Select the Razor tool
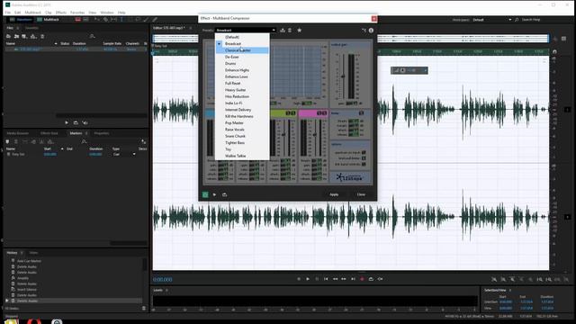This screenshot has height=324, width=576. (x=106, y=20)
